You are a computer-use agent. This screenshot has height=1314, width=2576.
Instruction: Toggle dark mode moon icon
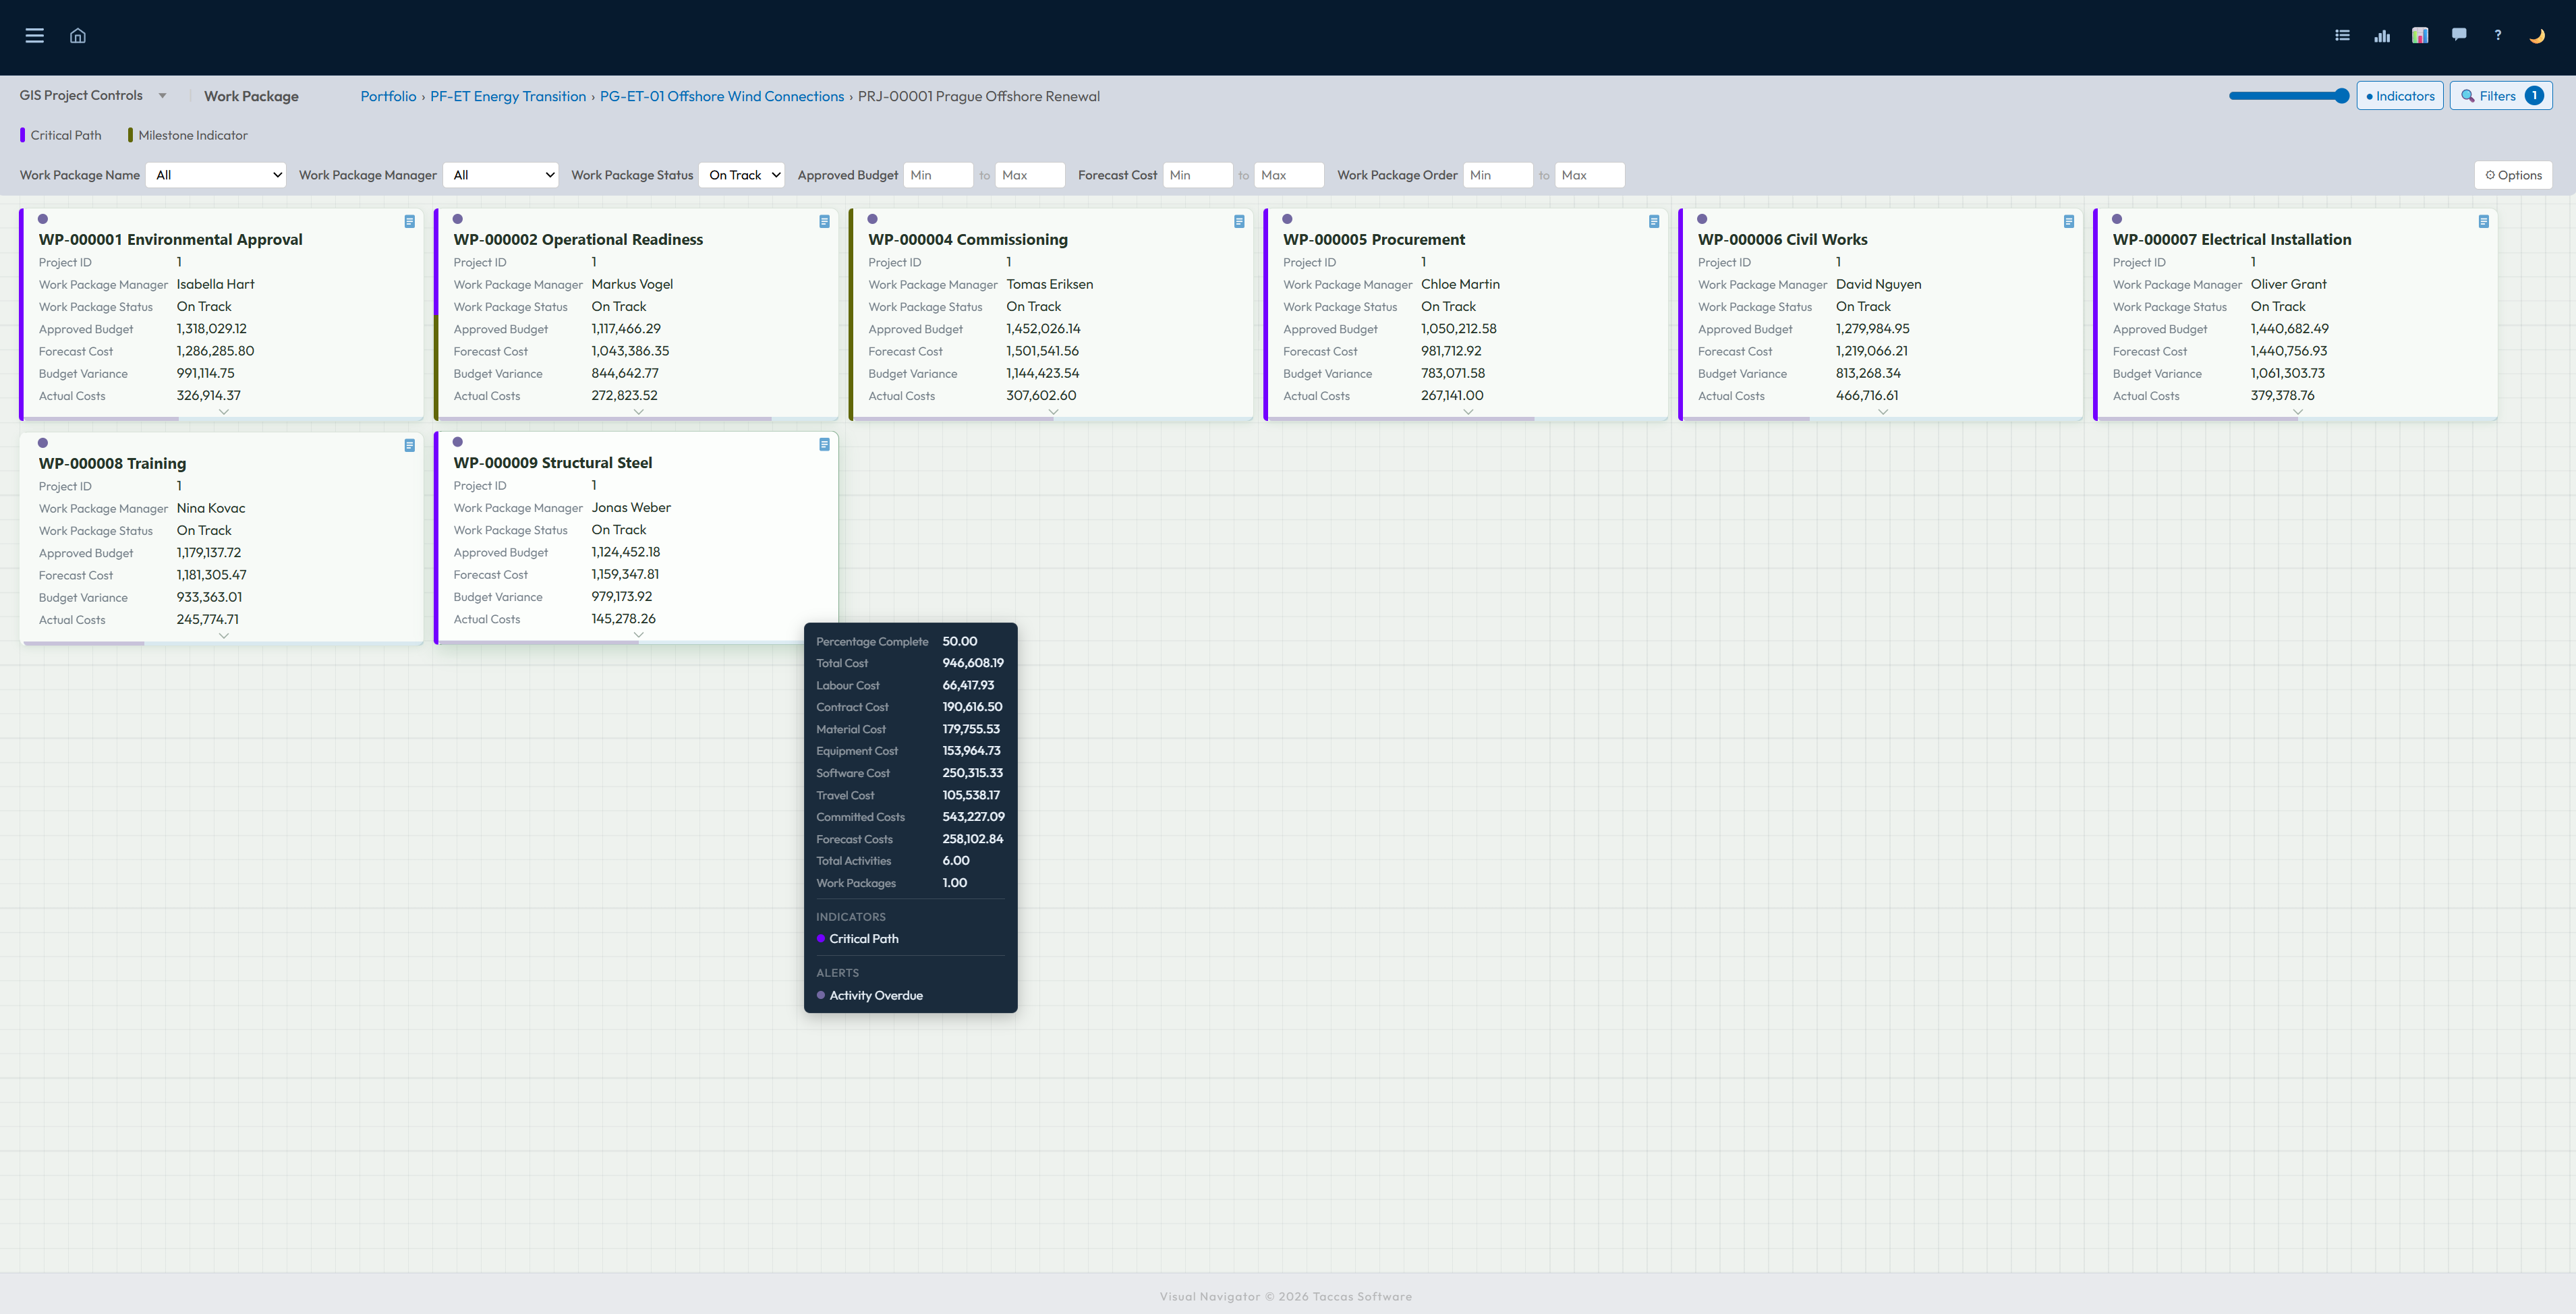click(x=2537, y=36)
